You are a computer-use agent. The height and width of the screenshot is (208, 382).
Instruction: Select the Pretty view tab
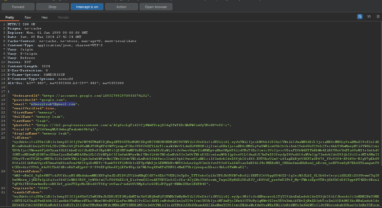[10, 17]
